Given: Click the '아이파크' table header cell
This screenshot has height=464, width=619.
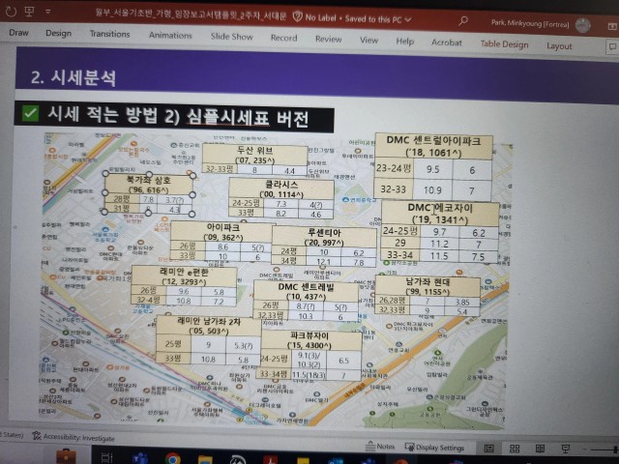Looking at the screenshot, I should click(223, 232).
